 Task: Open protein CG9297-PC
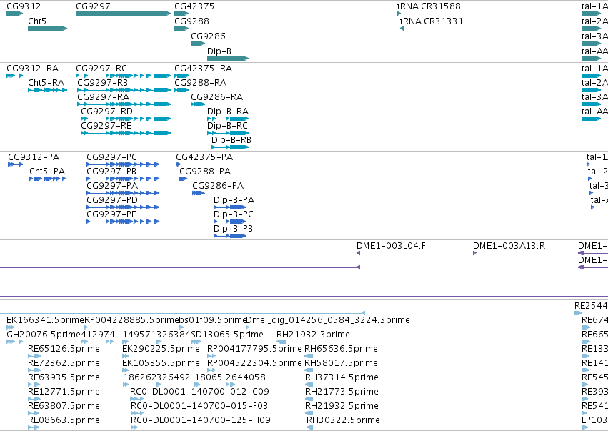point(111,157)
